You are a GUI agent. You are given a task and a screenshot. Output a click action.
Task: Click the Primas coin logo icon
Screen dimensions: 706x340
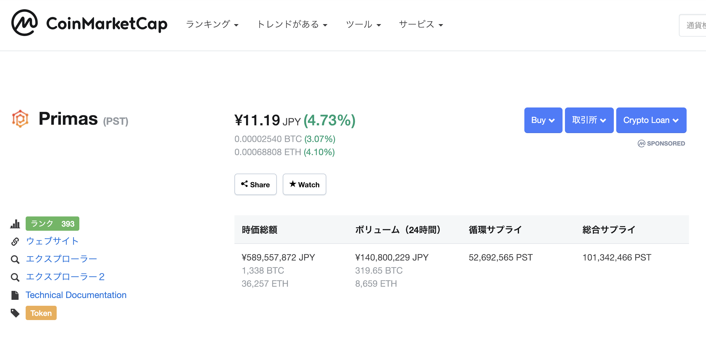[x=20, y=119]
